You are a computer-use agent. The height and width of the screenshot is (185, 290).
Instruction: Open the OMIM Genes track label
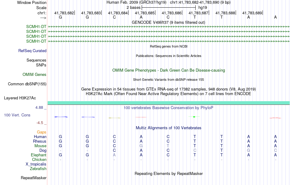click(x=34, y=74)
